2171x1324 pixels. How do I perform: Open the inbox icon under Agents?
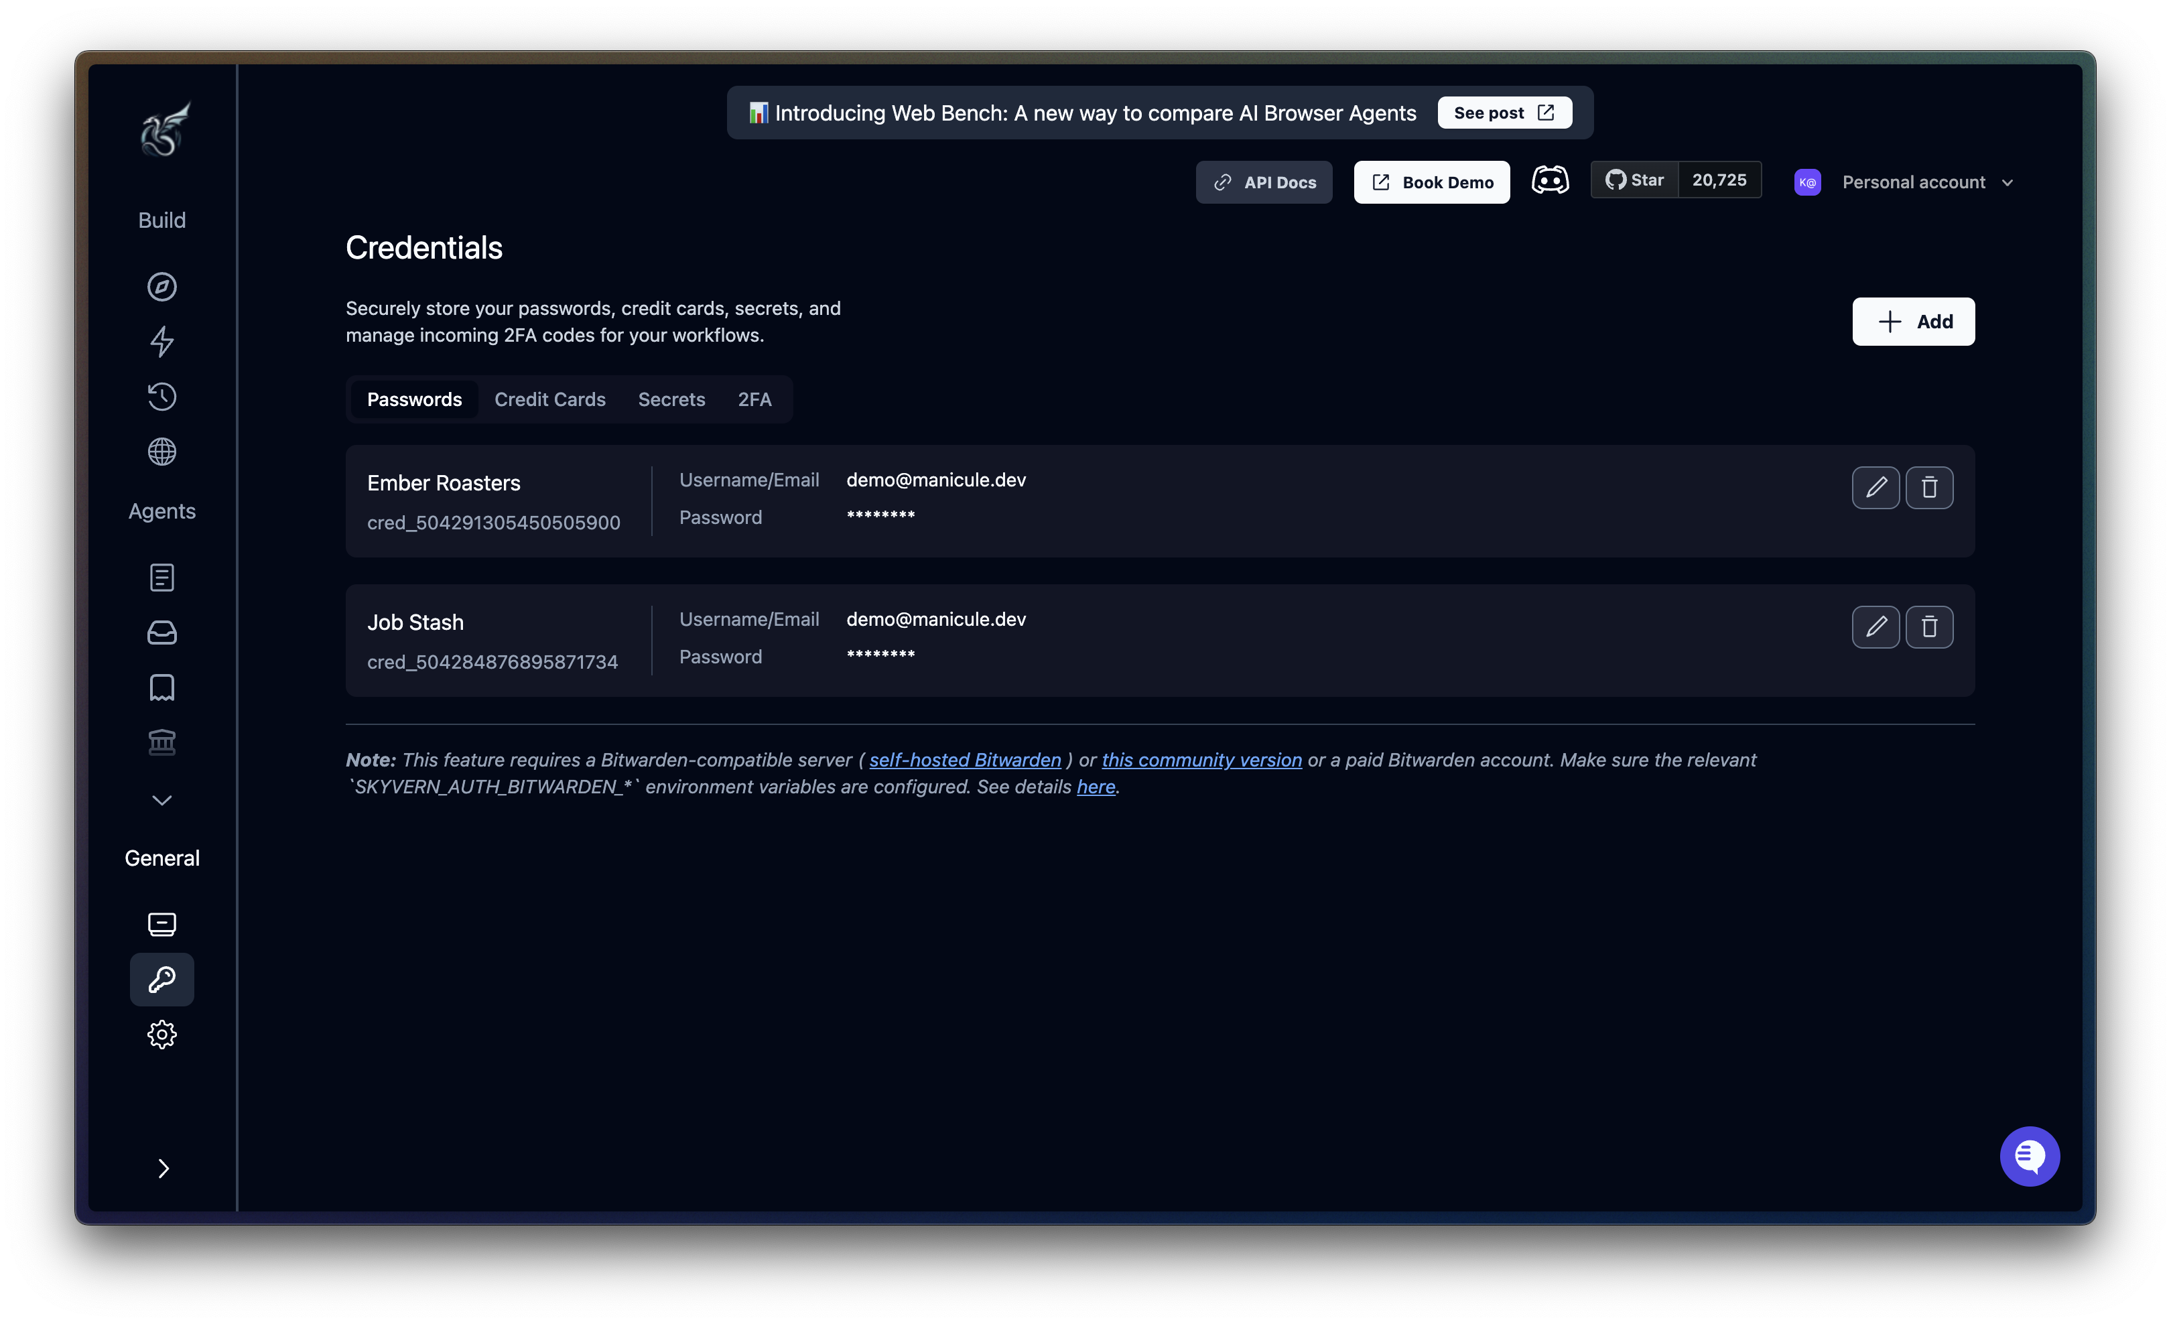pyautogui.click(x=162, y=633)
